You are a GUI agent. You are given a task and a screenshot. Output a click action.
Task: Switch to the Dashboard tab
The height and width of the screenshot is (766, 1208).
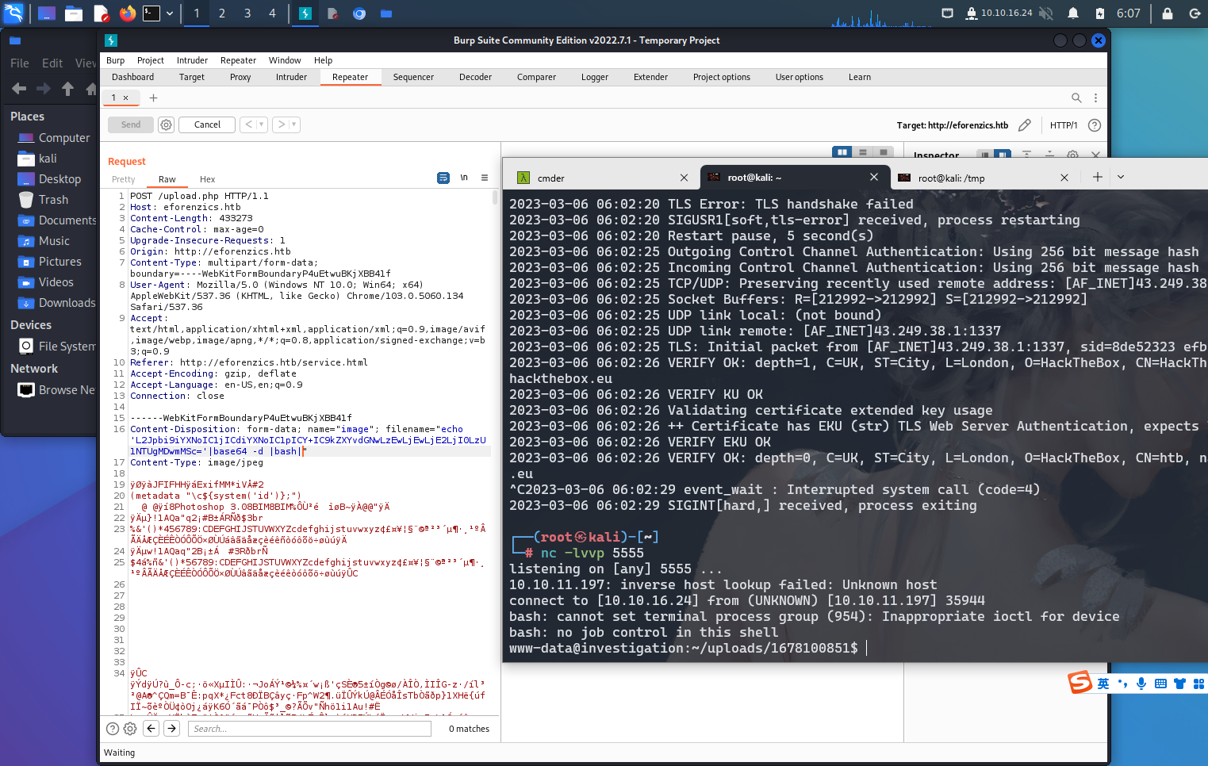(x=133, y=77)
